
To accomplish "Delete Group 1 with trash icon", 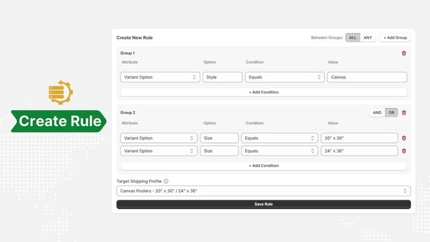I will 404,53.
